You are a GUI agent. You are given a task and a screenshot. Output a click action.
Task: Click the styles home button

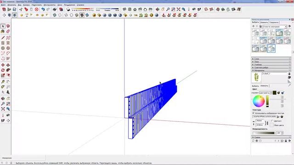click(260, 27)
